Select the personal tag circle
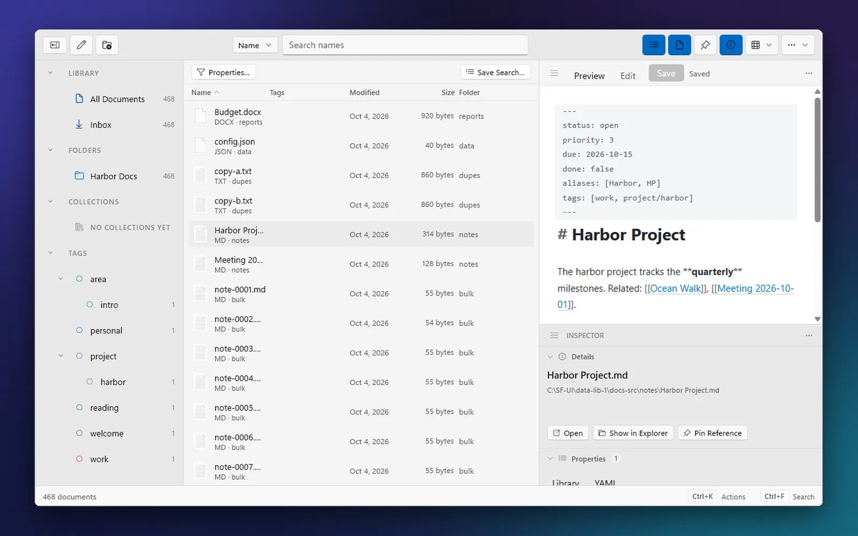Image resolution: width=858 pixels, height=536 pixels. click(79, 330)
